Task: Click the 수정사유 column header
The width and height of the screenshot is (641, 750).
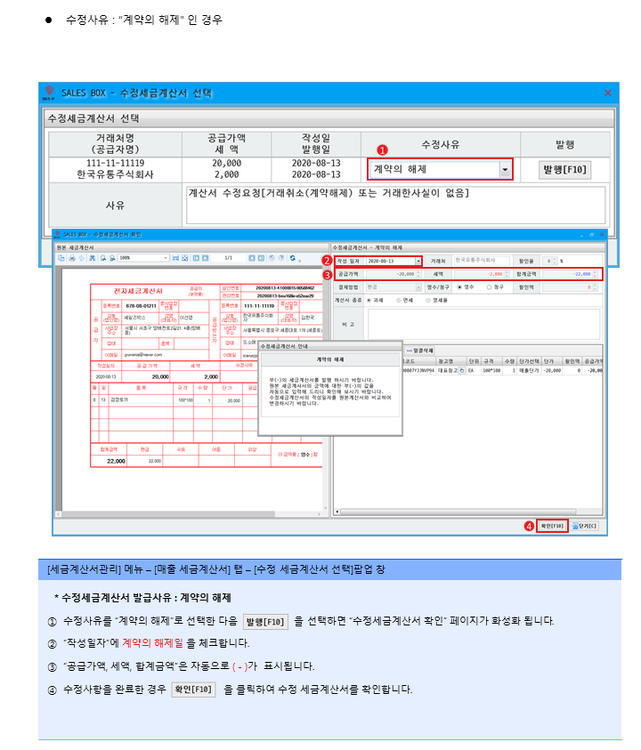Action: (440, 144)
